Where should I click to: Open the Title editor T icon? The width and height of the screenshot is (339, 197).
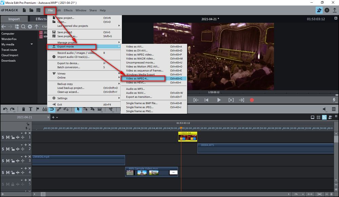pyautogui.click(x=31, y=109)
